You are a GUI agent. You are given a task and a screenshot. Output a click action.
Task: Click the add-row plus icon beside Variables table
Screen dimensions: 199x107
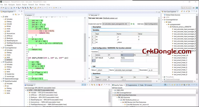[x=89, y=38]
